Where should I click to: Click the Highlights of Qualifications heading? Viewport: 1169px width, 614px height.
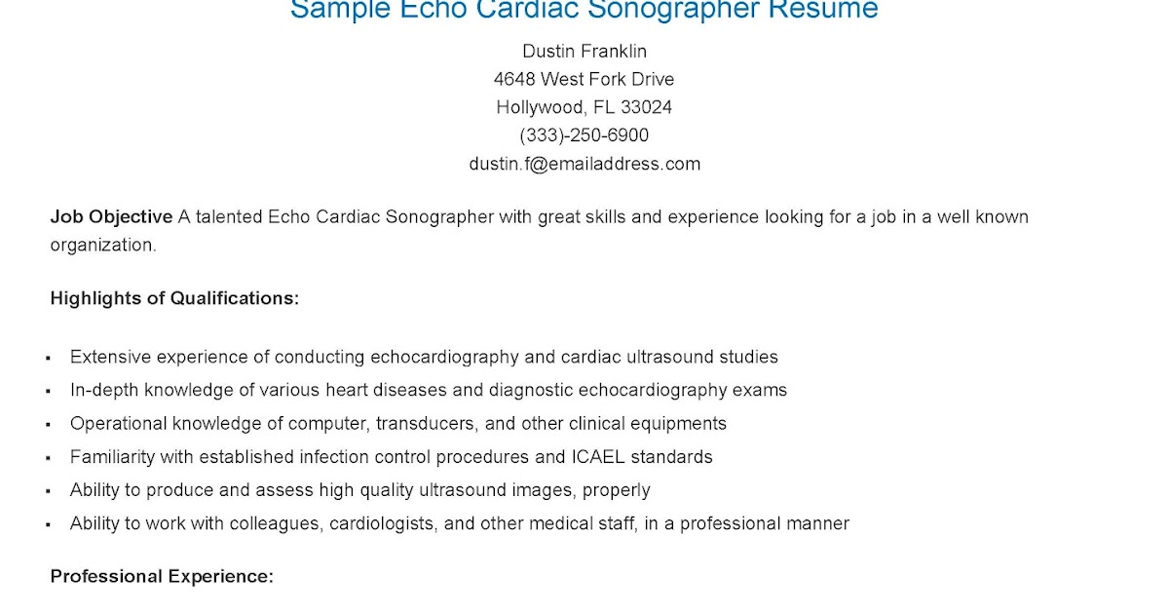(x=174, y=298)
